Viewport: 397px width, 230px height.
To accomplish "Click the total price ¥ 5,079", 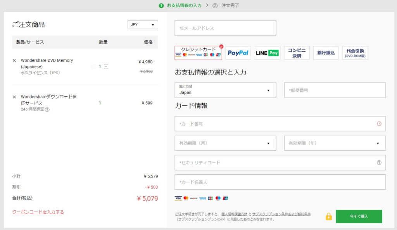I will click(x=147, y=198).
